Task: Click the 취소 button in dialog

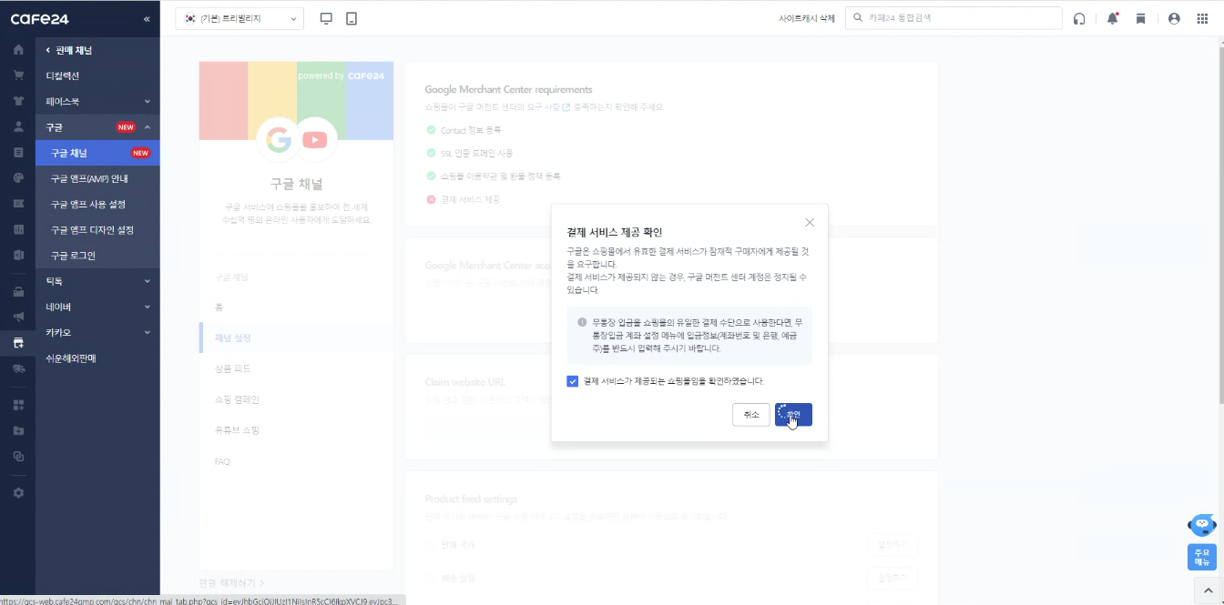Action: click(751, 415)
